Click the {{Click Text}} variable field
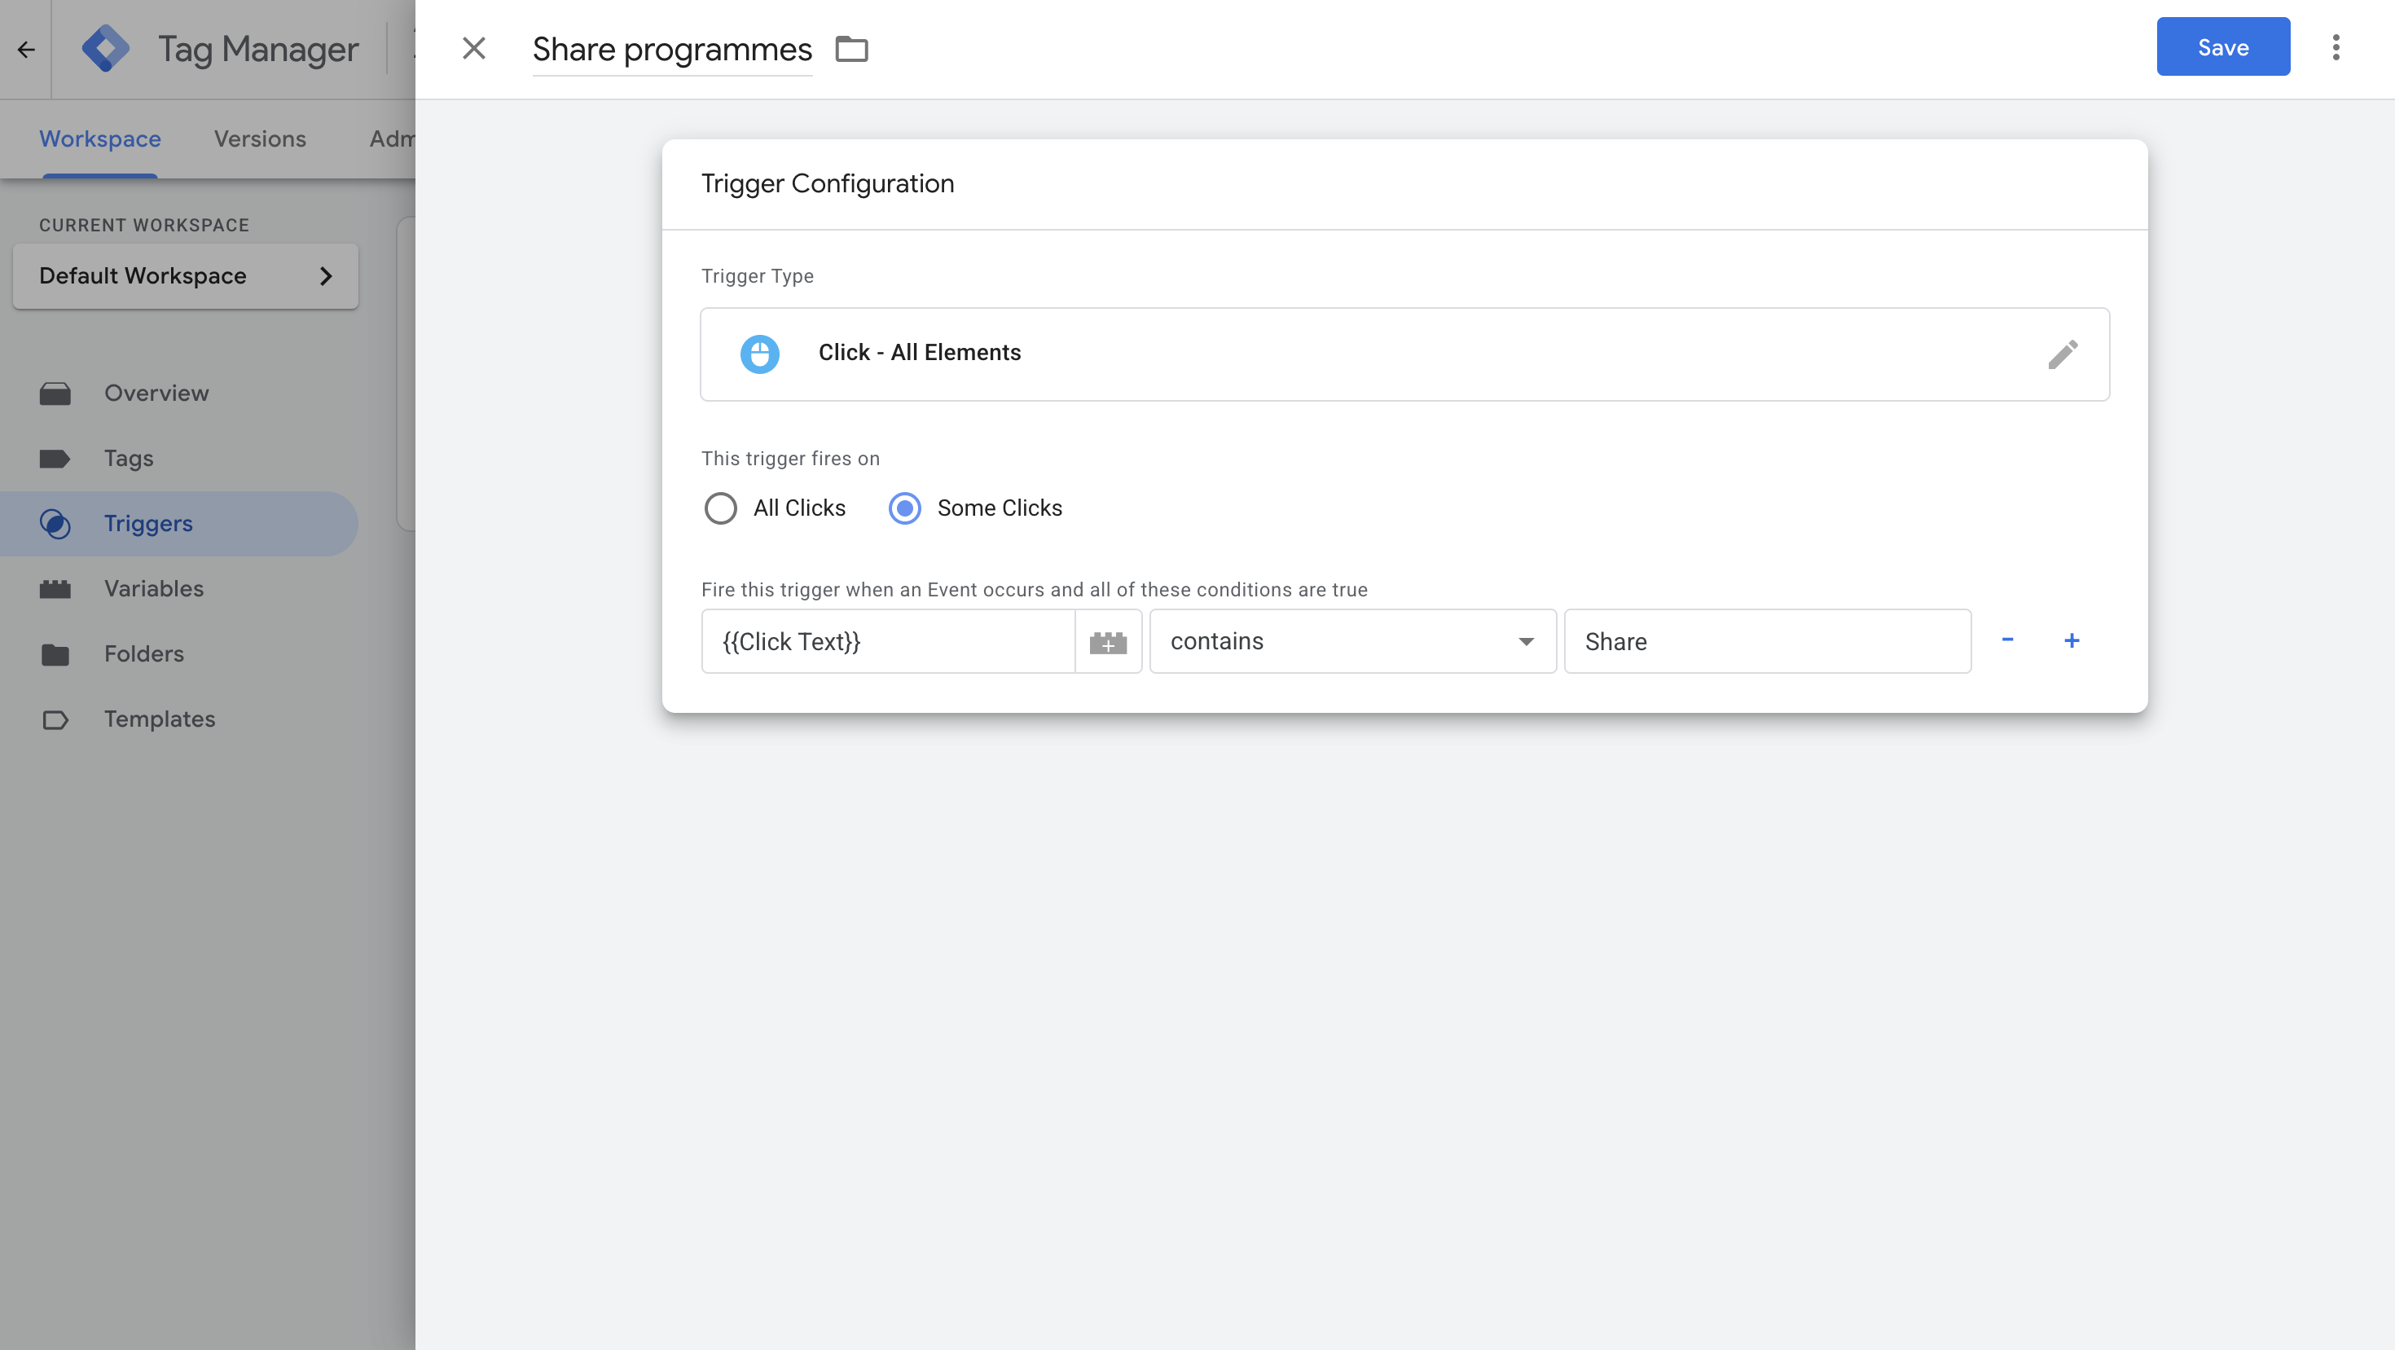The height and width of the screenshot is (1350, 2395). click(x=889, y=641)
